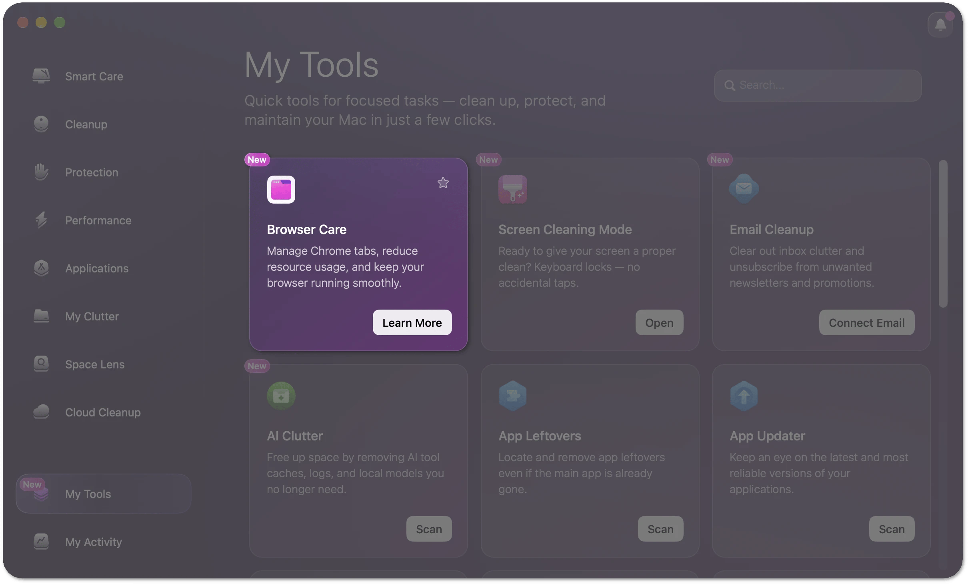Go to the Cleanup section

point(103,124)
